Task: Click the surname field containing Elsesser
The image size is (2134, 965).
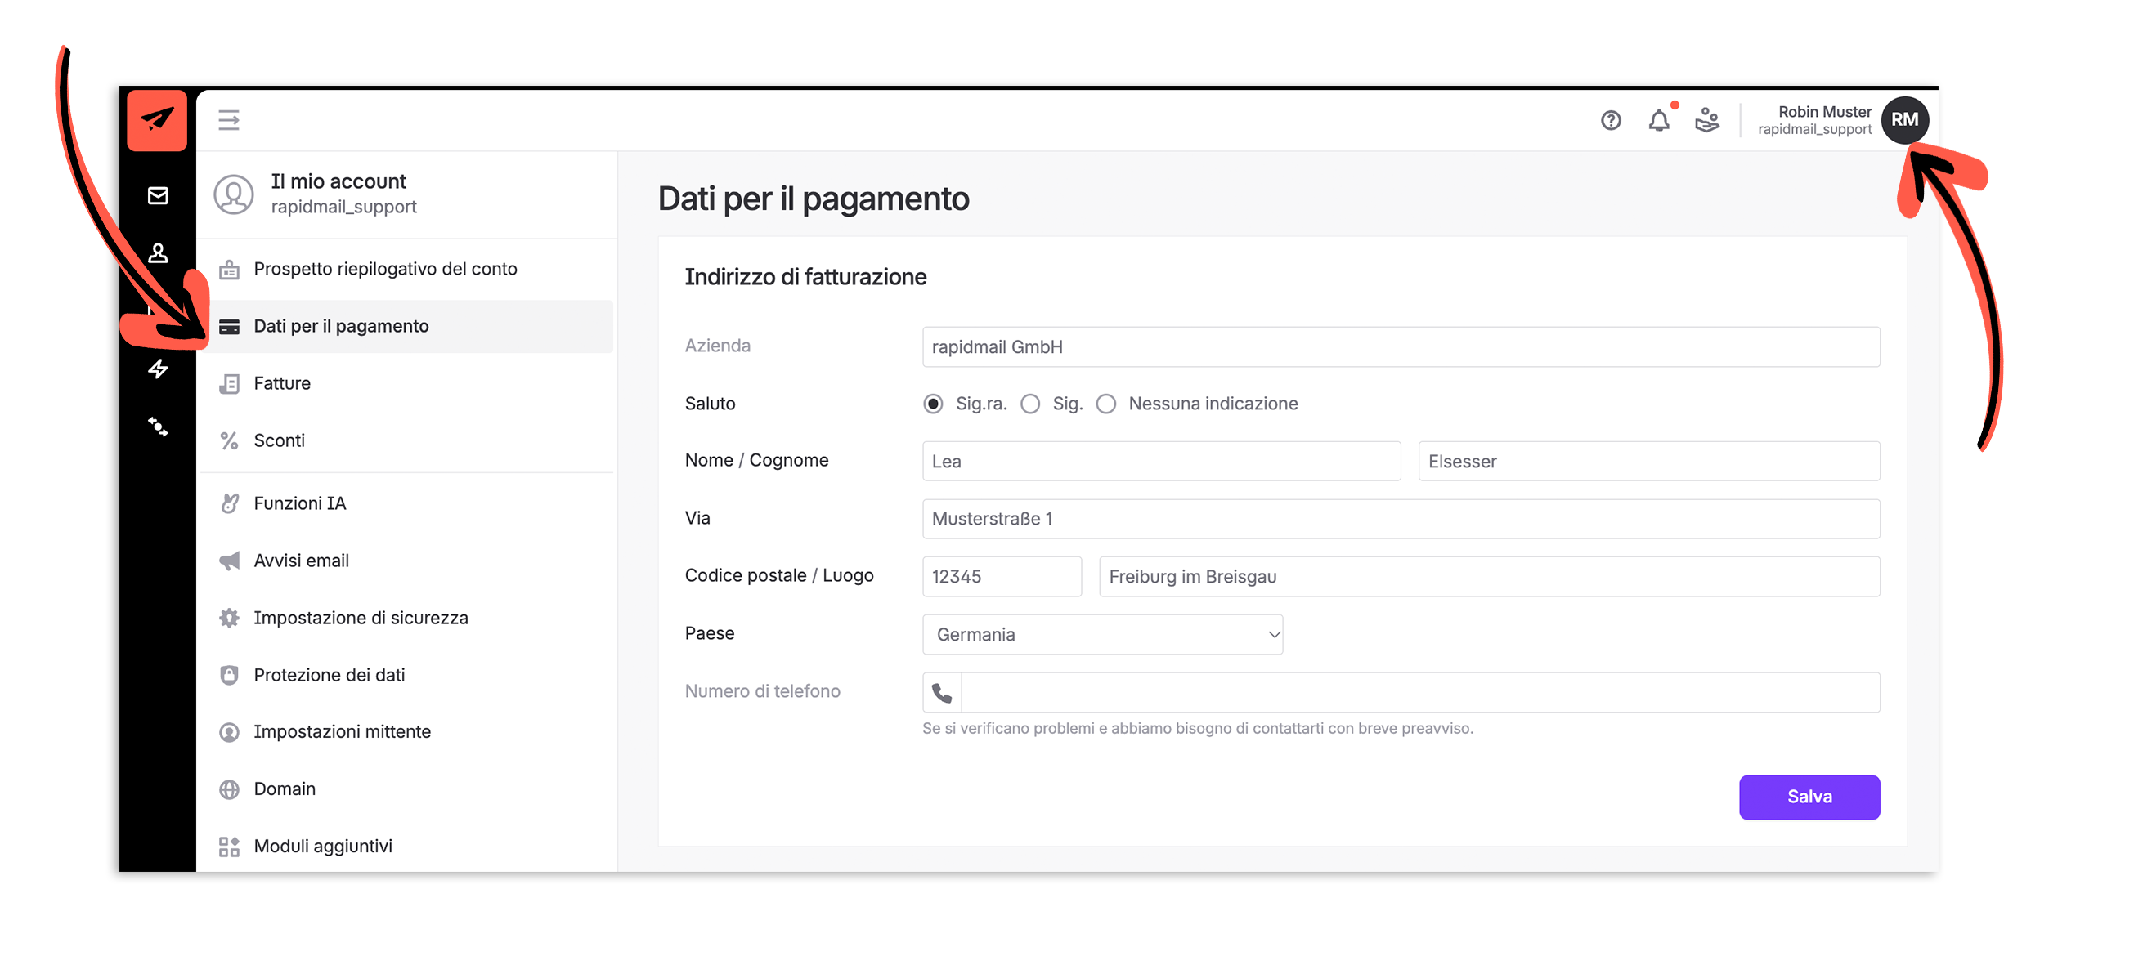Action: click(x=1648, y=461)
